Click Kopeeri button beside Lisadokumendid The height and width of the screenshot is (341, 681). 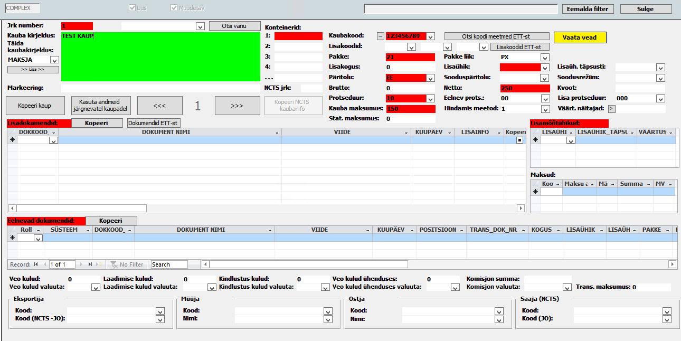[96, 123]
